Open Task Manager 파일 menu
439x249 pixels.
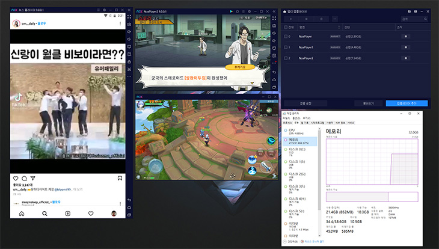[286, 118]
